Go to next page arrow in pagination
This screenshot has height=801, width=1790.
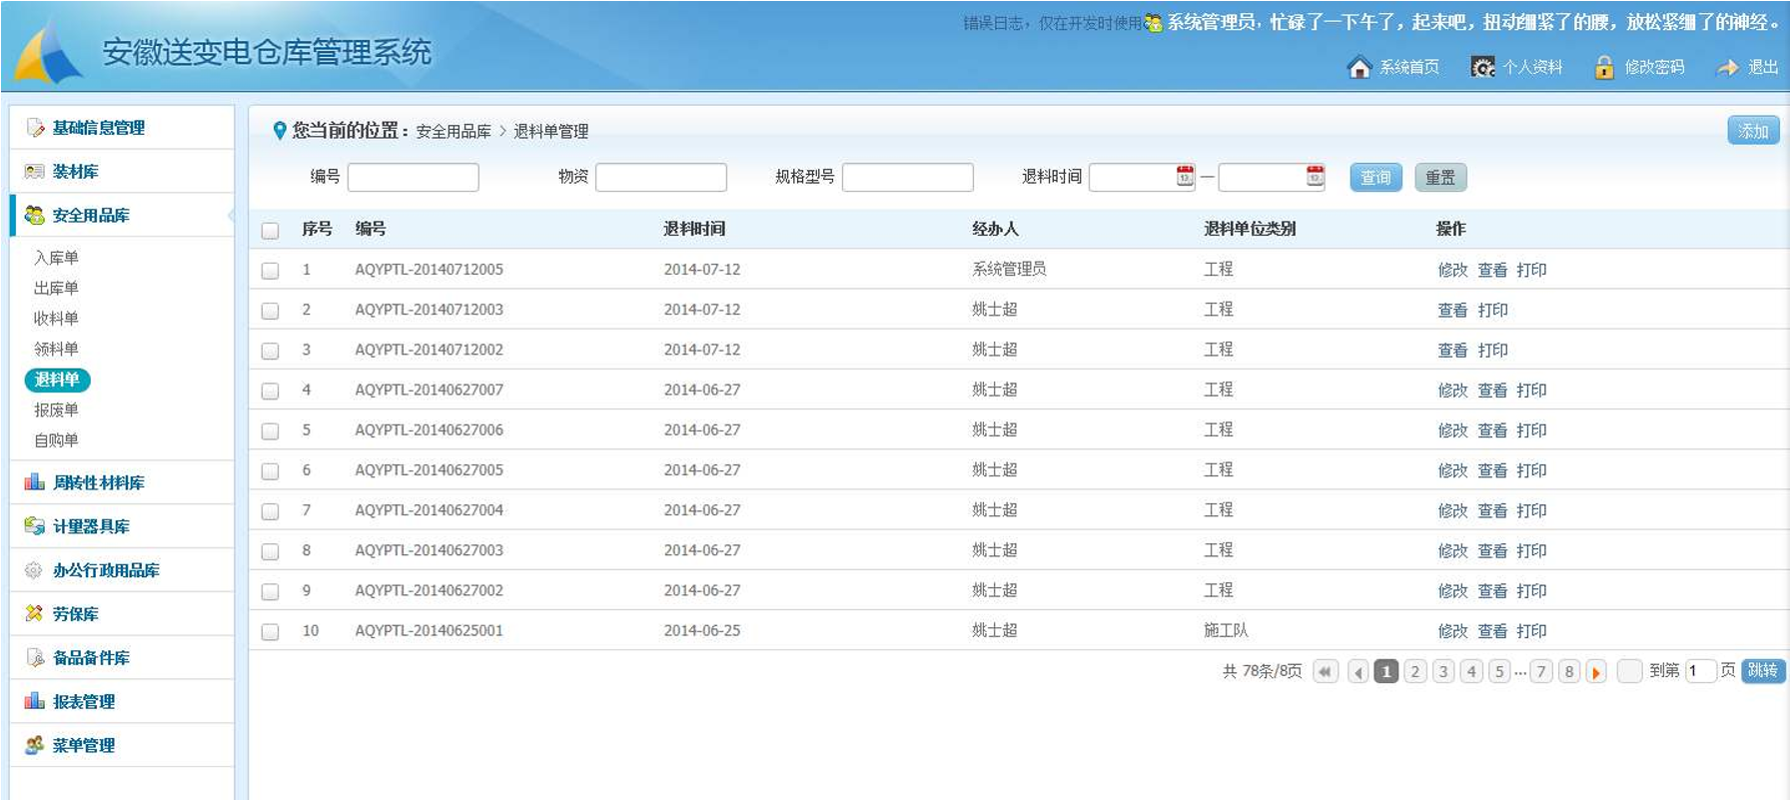[x=1596, y=672]
